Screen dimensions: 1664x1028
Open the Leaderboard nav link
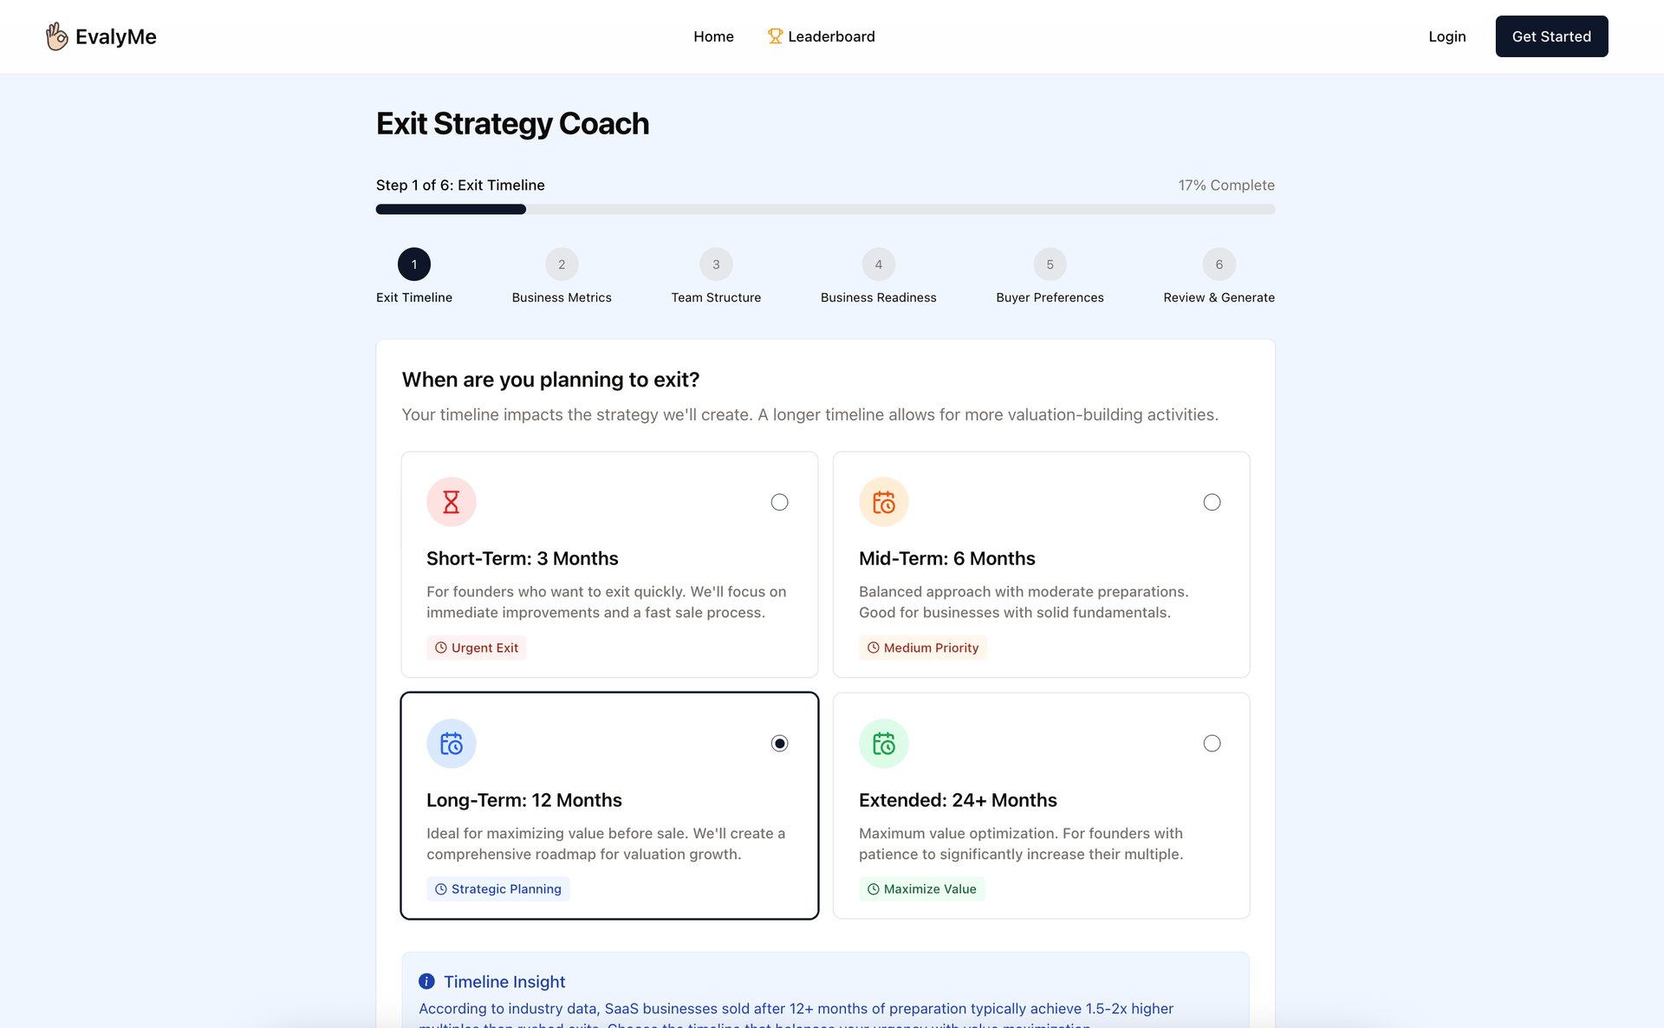830,36
